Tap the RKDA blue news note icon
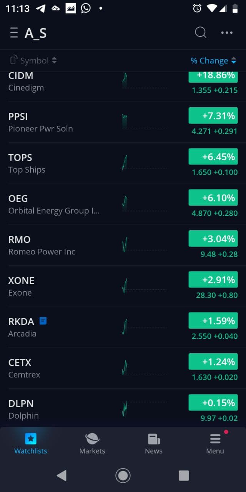Screen dimensions: 246x492 click(x=43, y=321)
